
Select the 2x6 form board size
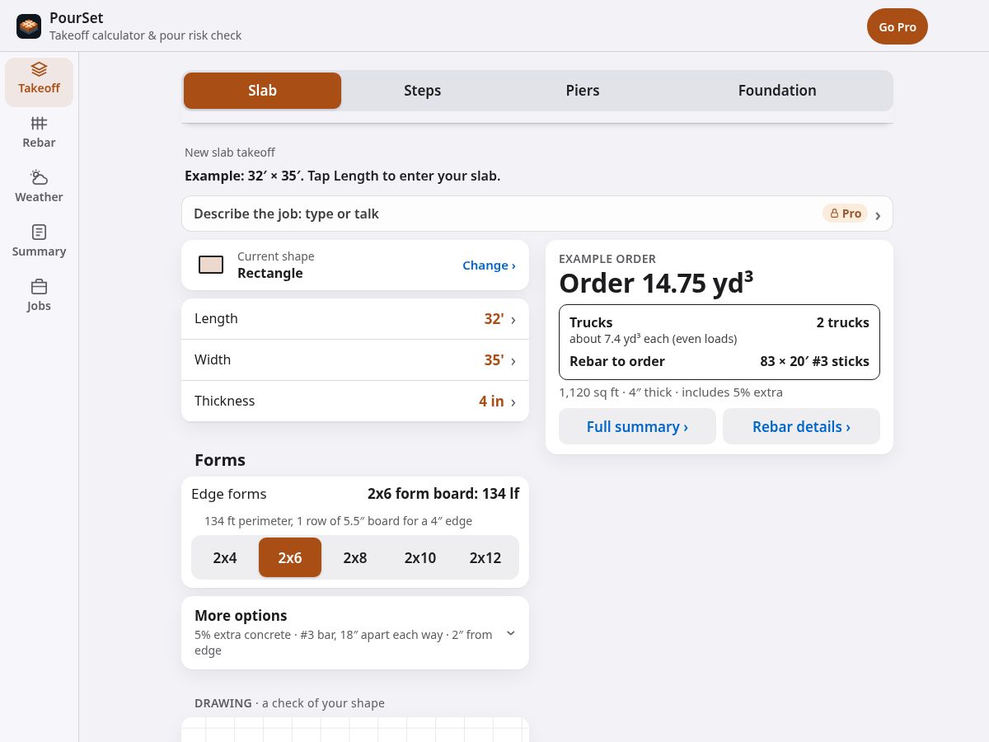(290, 557)
